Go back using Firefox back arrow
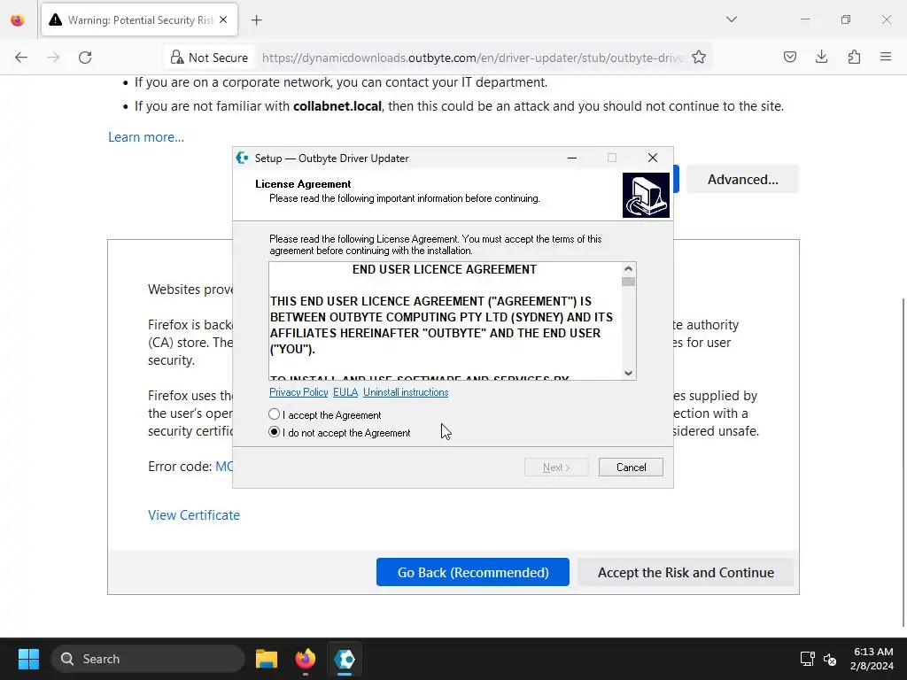 pyautogui.click(x=21, y=58)
